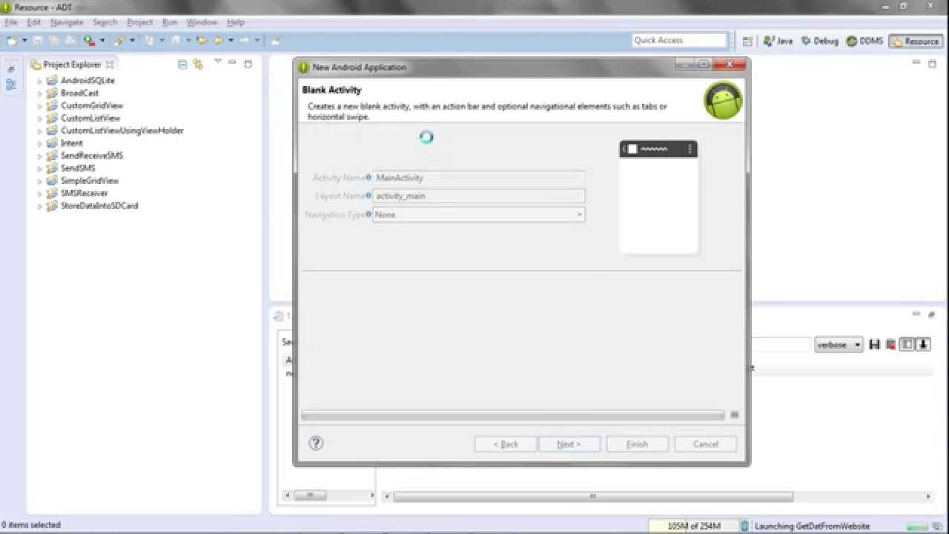The width and height of the screenshot is (949, 534).
Task: Click the Activity Name info icon
Action: [x=368, y=177]
